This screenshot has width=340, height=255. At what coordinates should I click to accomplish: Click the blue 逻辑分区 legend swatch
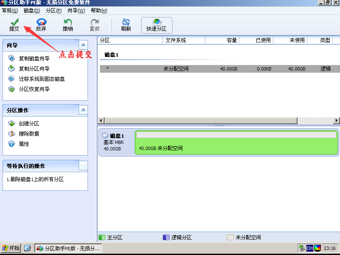pos(166,237)
